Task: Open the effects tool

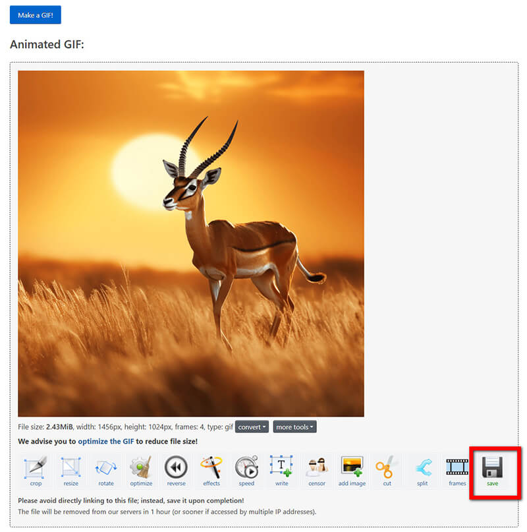Action: [211, 471]
